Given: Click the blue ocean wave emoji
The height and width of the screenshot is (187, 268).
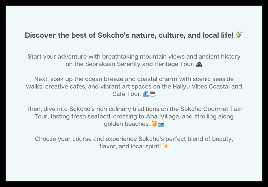Looking at the screenshot, I should point(146,94).
